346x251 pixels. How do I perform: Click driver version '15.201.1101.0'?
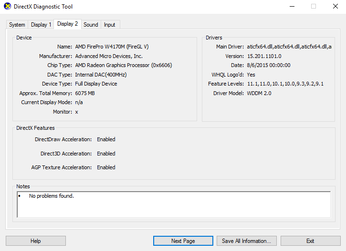pyautogui.click(x=264, y=56)
